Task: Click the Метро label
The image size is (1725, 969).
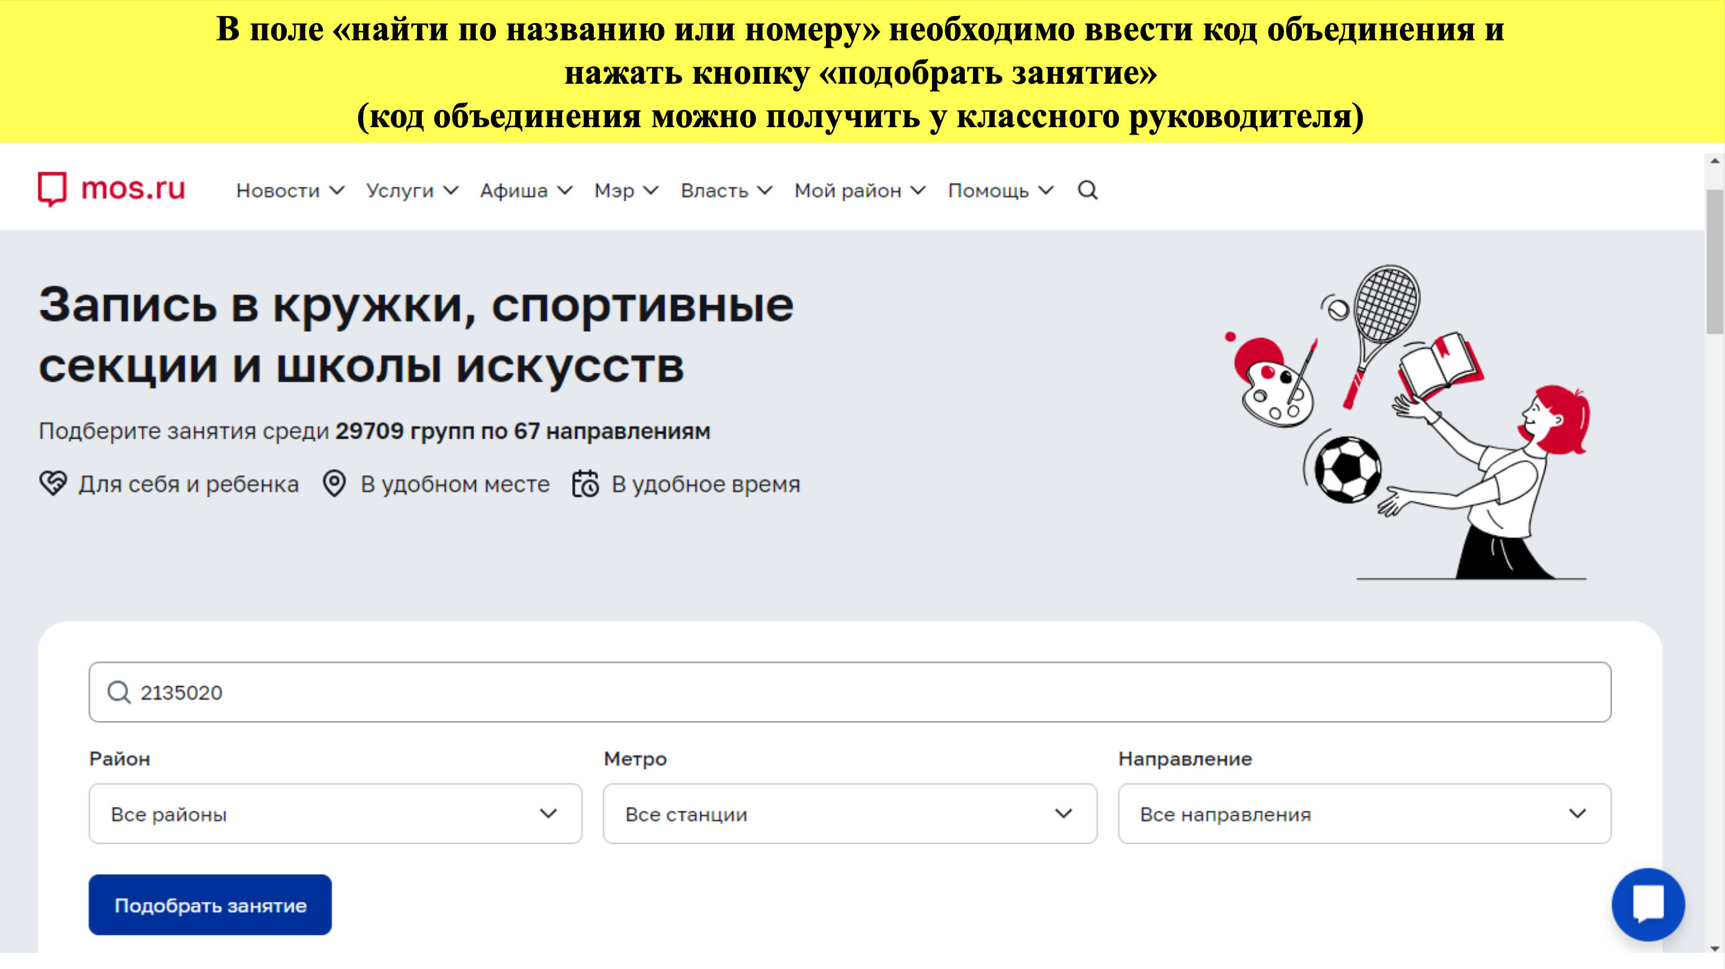Action: [x=635, y=759]
